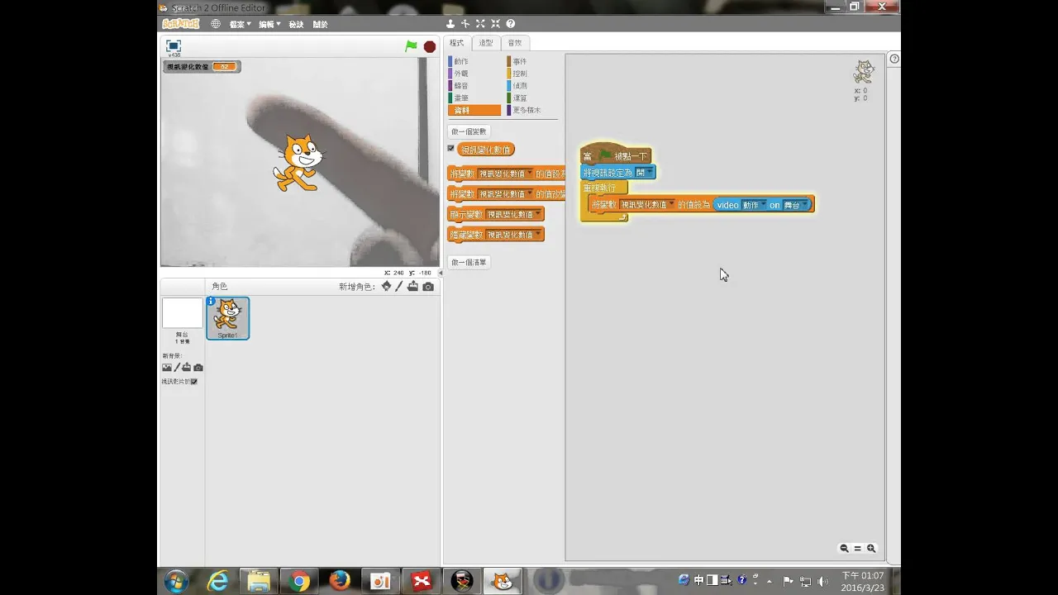Select the Grow sprite tool
This screenshot has width=1058, height=595.
pos(480,24)
